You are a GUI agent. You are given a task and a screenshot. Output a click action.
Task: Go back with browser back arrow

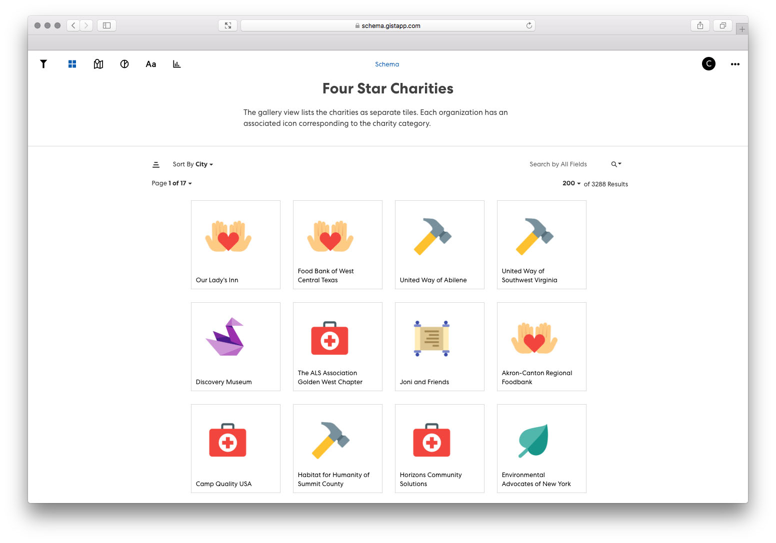click(73, 25)
